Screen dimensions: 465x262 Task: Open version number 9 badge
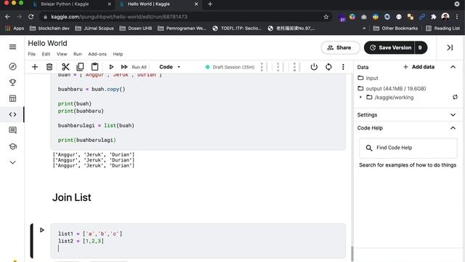coord(421,47)
